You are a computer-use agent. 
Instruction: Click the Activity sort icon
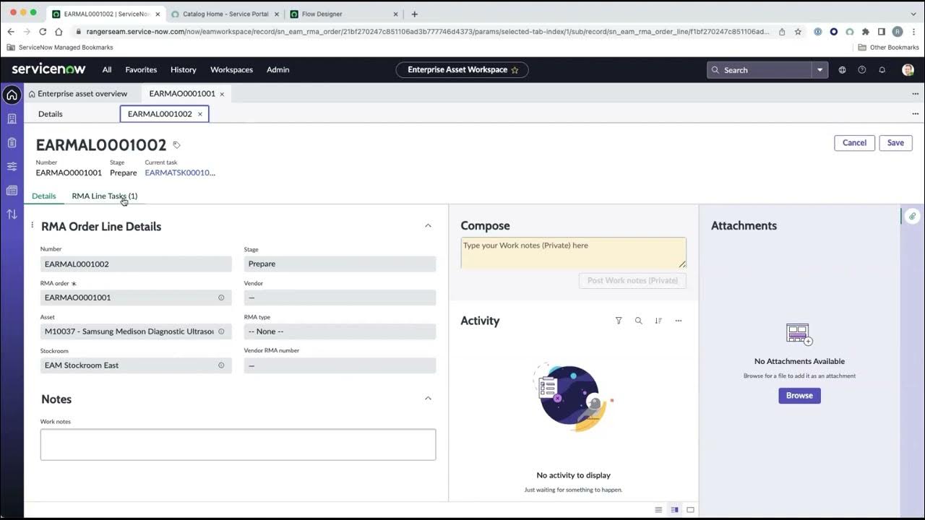(658, 321)
